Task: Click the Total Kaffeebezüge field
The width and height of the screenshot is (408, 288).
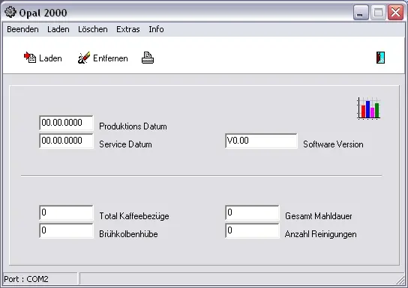Action: [66, 212]
